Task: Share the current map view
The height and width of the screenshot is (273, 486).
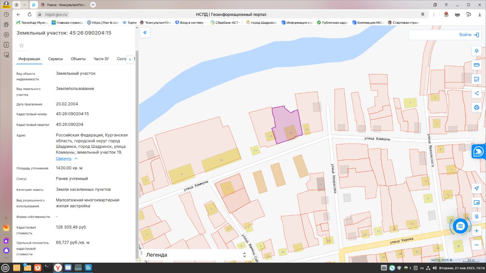Action: tap(477, 93)
